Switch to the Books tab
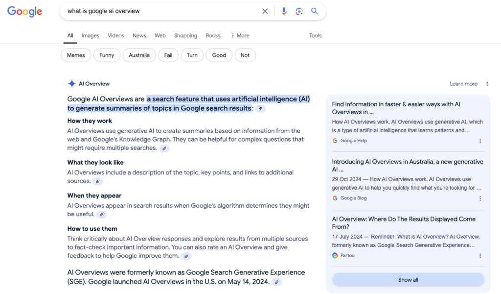Screen dimensions: 501x294 point(213,35)
